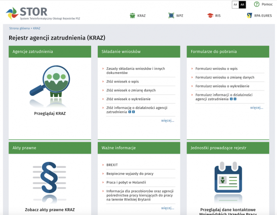The width and height of the screenshot is (277, 215).
Task: Open Bezpieczne wyjazdy do pracy
Action: coord(130,174)
